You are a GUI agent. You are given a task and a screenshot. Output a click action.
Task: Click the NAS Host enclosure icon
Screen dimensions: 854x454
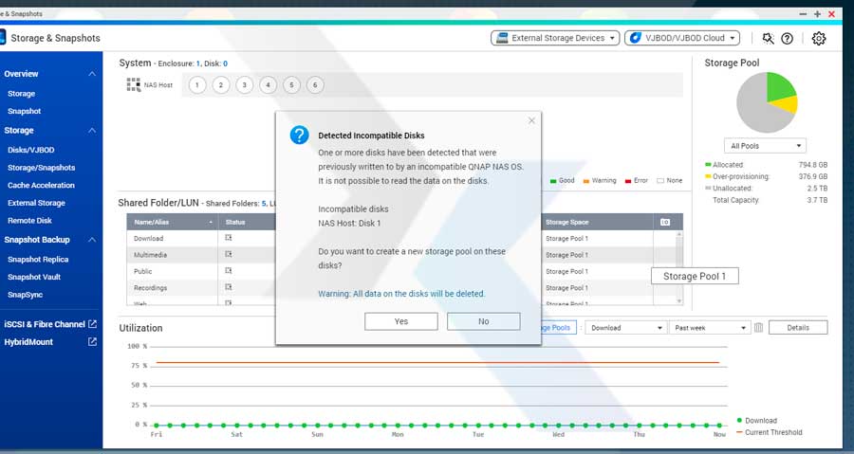tap(133, 85)
